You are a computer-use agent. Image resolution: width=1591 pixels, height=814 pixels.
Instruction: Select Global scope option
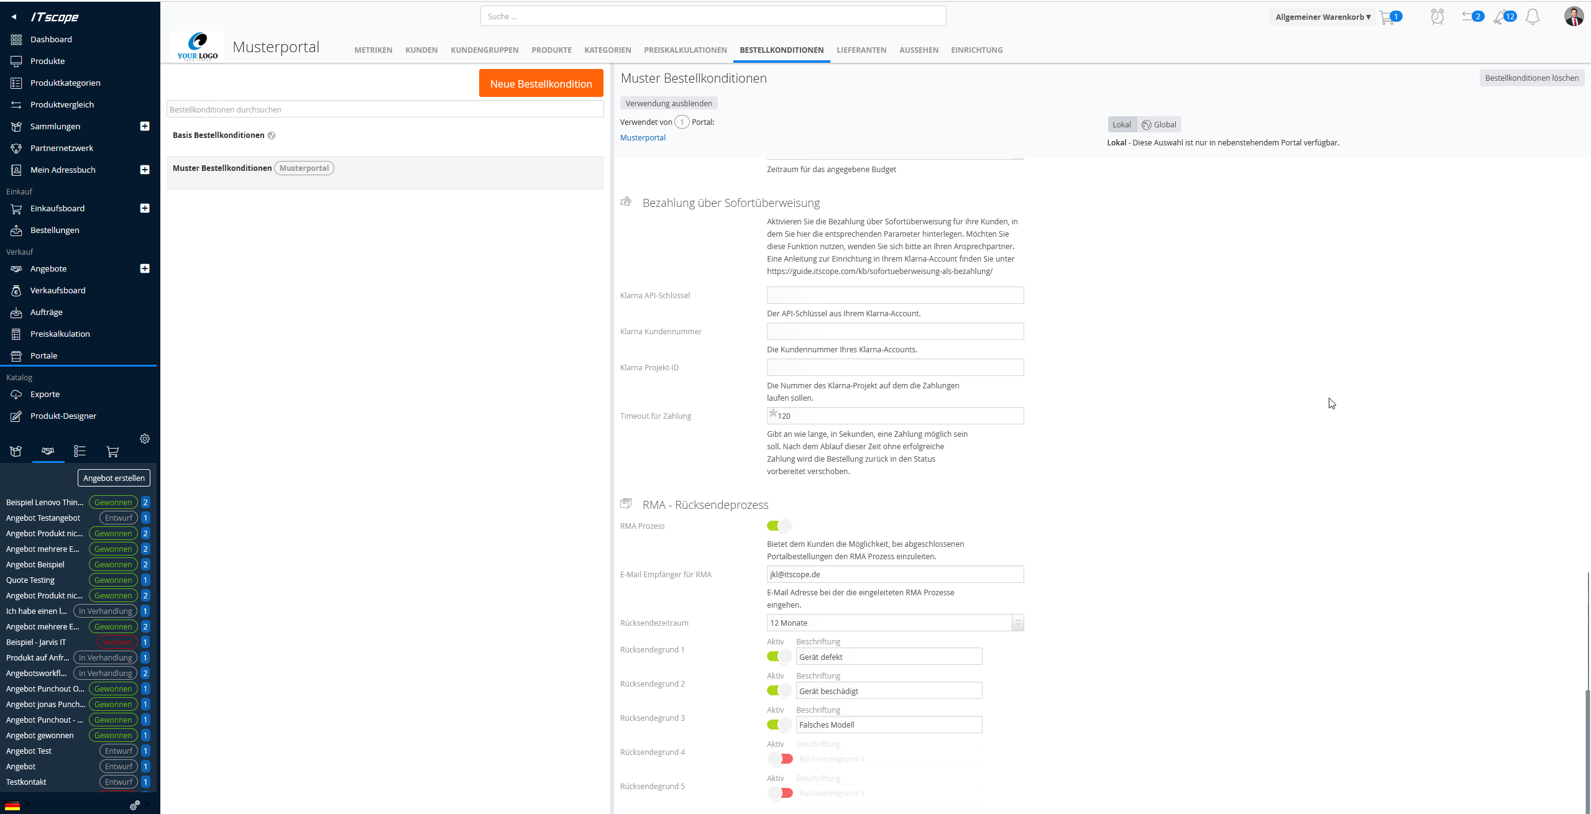coord(1159,124)
